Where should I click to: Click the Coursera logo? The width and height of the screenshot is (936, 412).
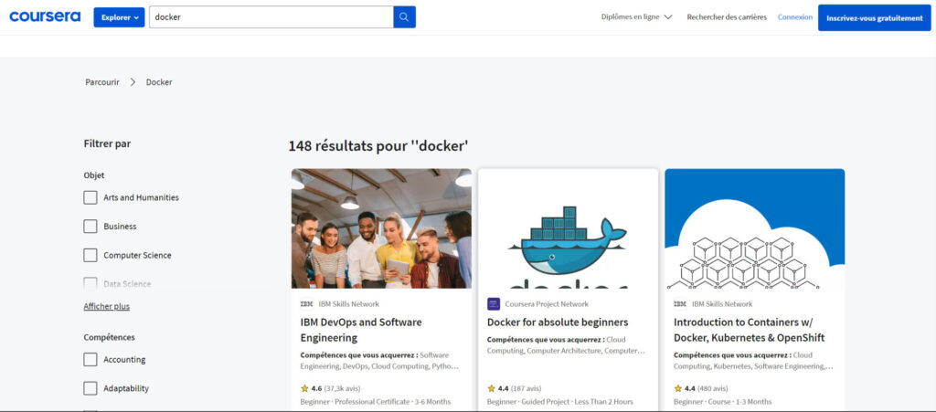click(x=45, y=16)
